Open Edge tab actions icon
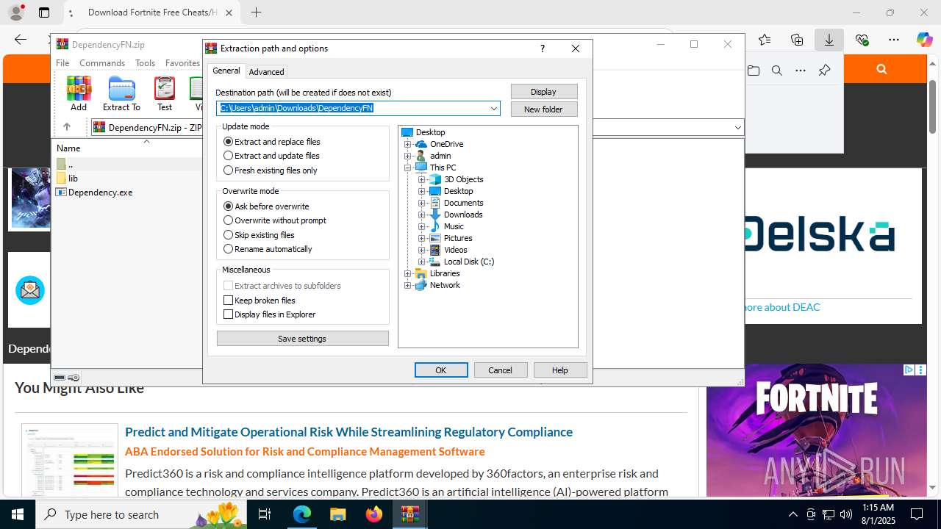 click(x=44, y=12)
